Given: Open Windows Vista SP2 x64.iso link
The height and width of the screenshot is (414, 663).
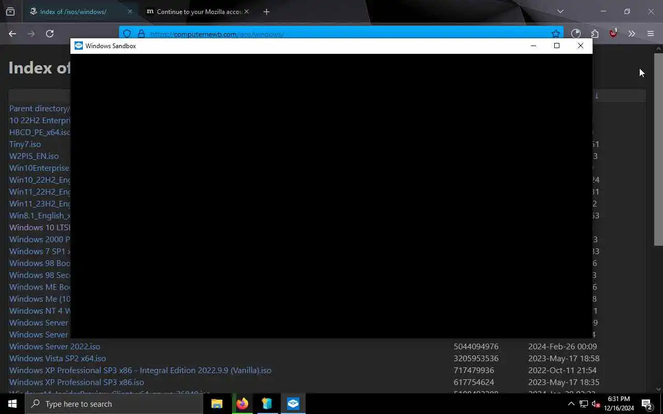Looking at the screenshot, I should 57,358.
